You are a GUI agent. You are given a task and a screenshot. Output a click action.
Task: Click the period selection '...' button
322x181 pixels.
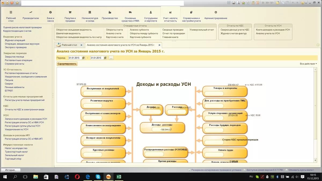pyautogui.click(x=111, y=58)
